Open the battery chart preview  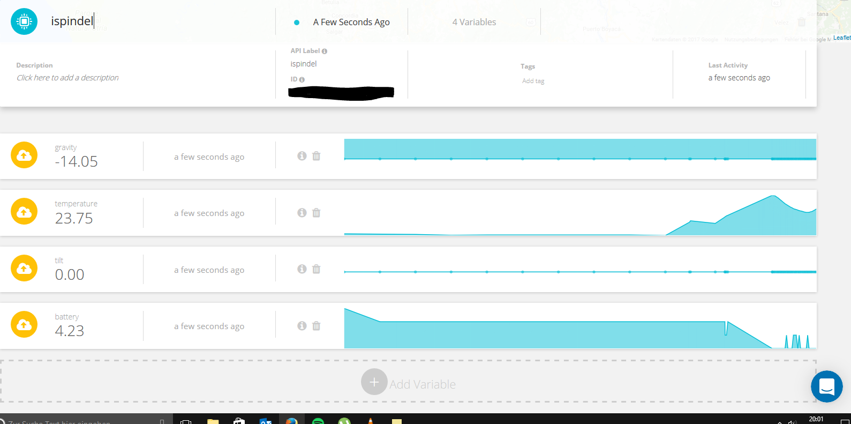pyautogui.click(x=579, y=326)
